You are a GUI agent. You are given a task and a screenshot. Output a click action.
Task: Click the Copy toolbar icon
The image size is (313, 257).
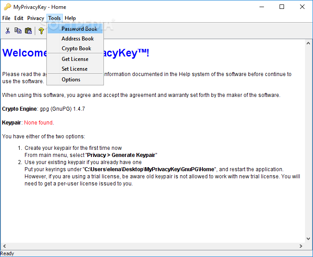tap(18, 31)
